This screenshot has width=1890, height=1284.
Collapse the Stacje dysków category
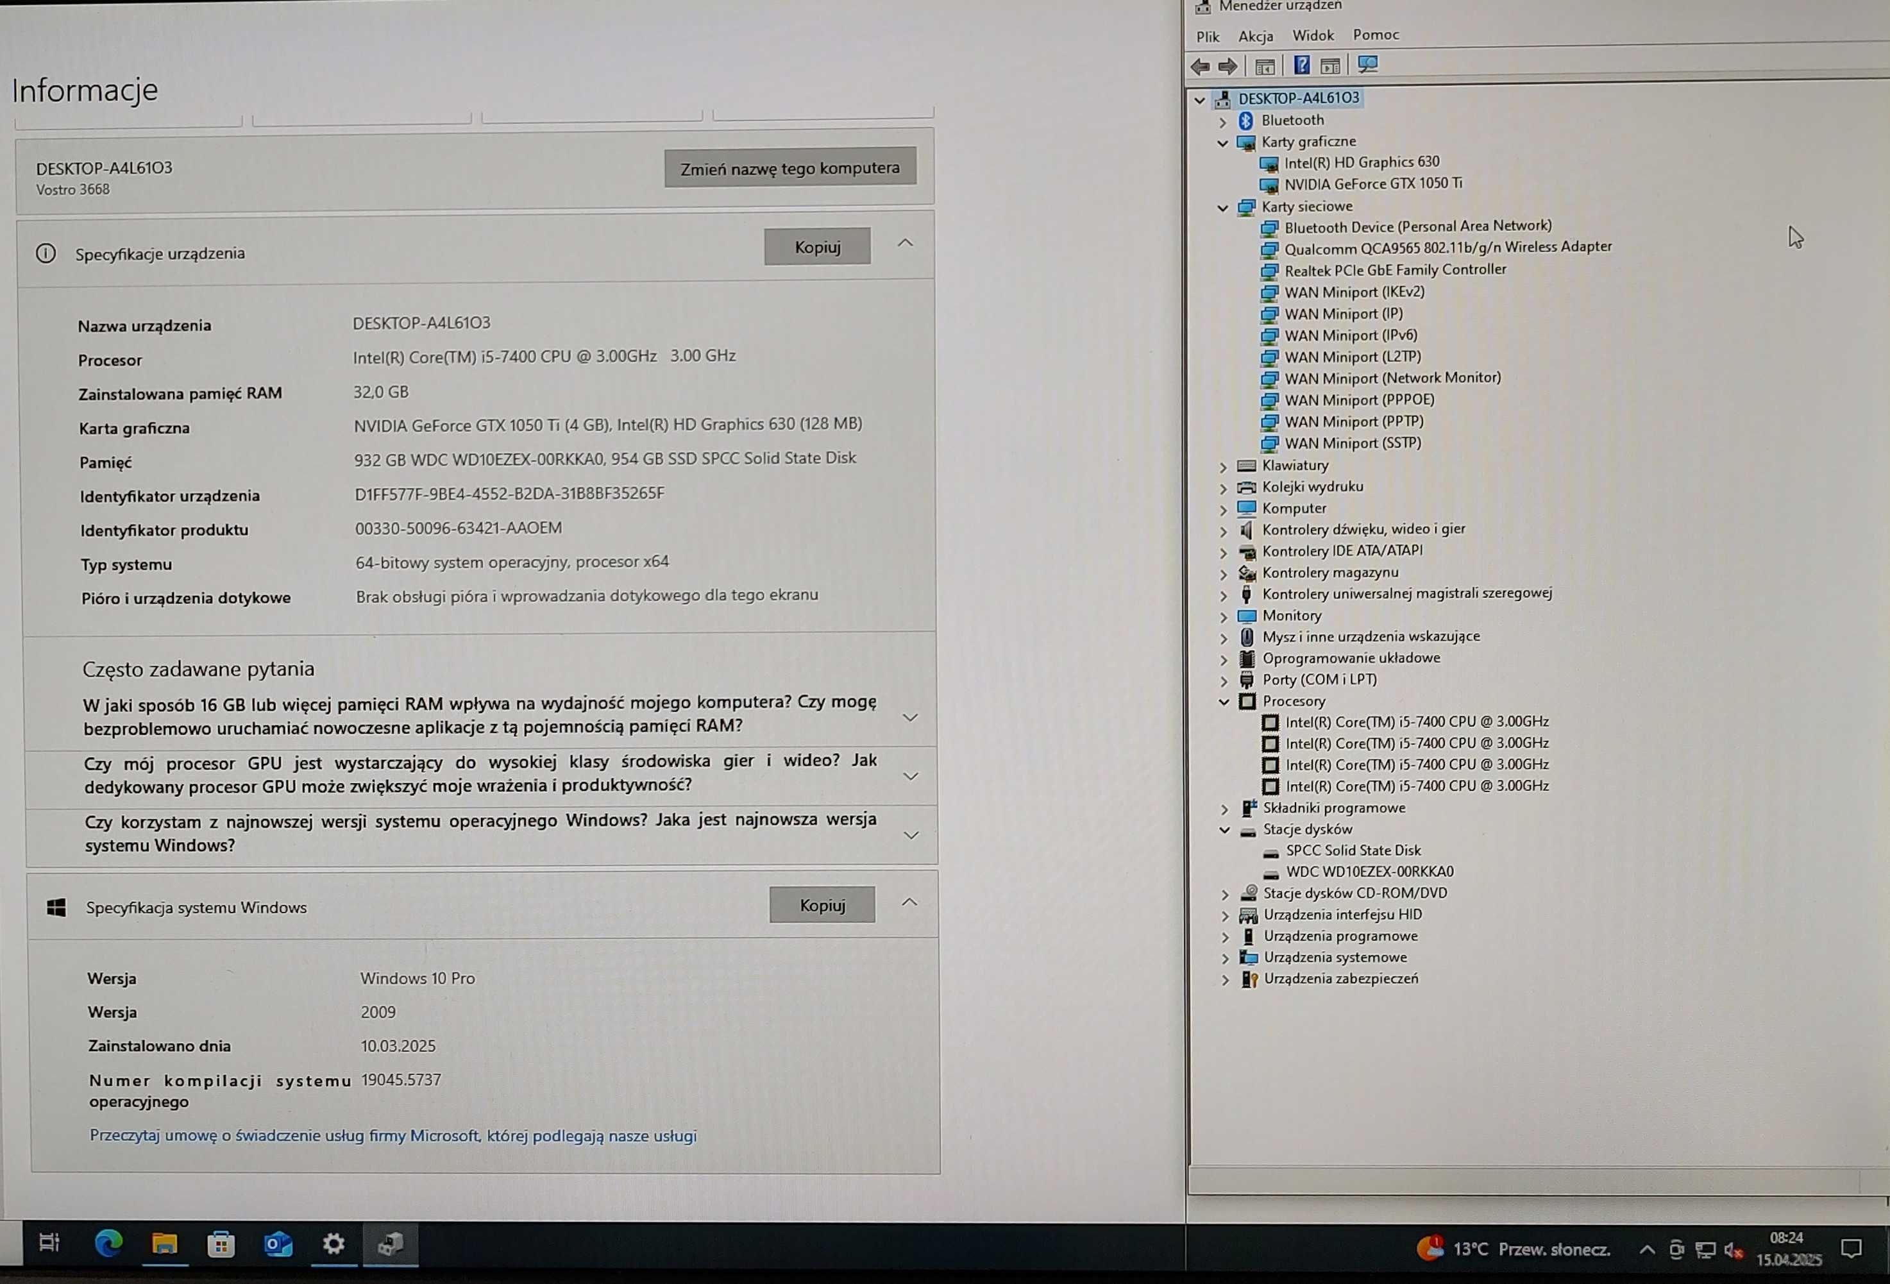point(1225,831)
